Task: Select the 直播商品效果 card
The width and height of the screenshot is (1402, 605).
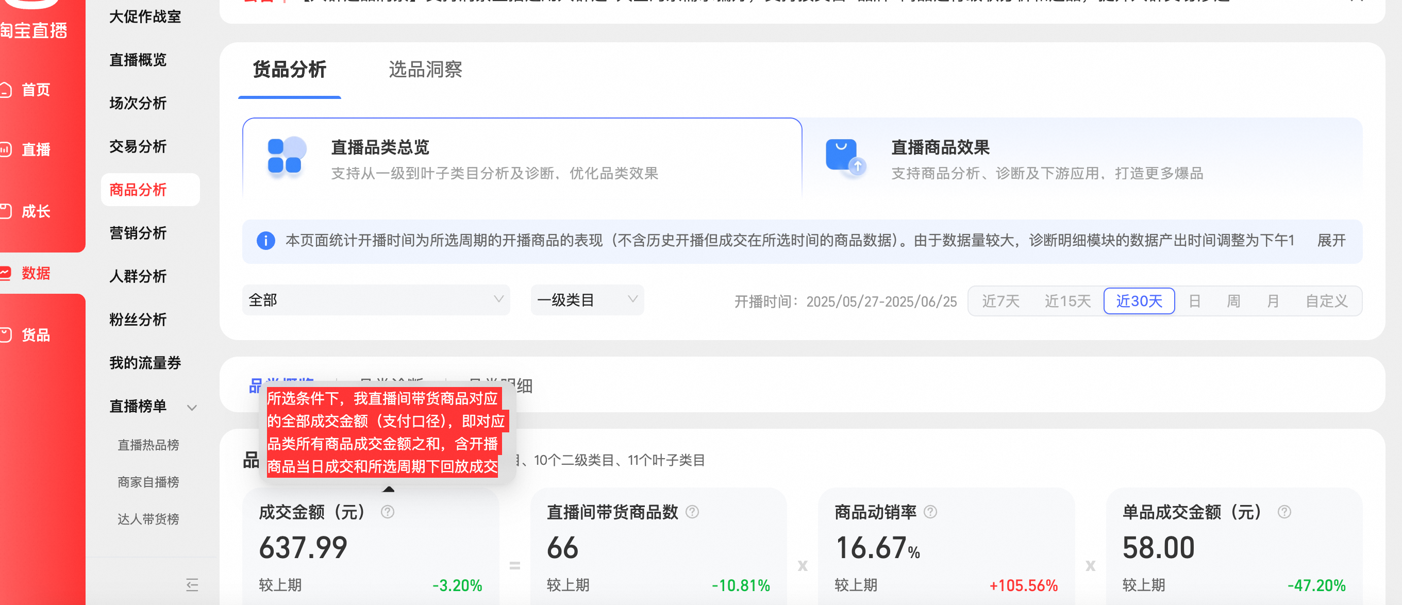Action: tap(1082, 159)
